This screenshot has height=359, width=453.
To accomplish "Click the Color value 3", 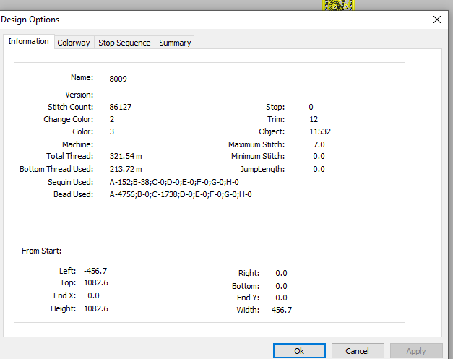I will click(x=112, y=131).
